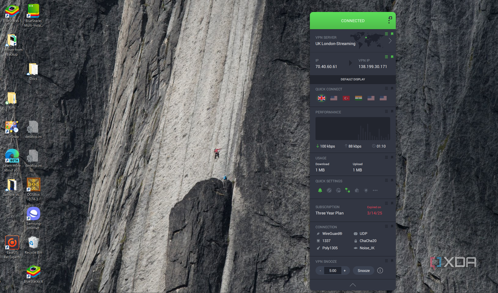
Task: Click the performance graph area
Action: (x=353, y=128)
